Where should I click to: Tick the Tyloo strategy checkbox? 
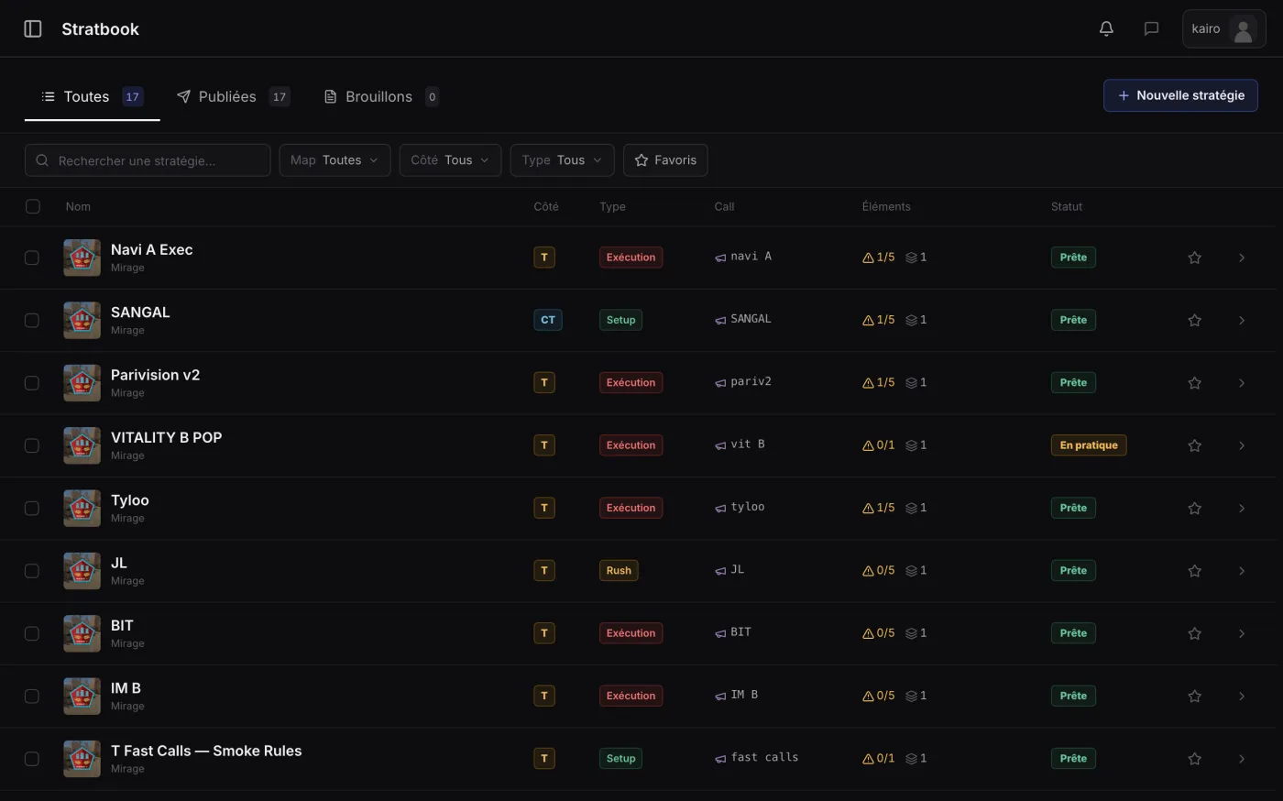pos(32,508)
